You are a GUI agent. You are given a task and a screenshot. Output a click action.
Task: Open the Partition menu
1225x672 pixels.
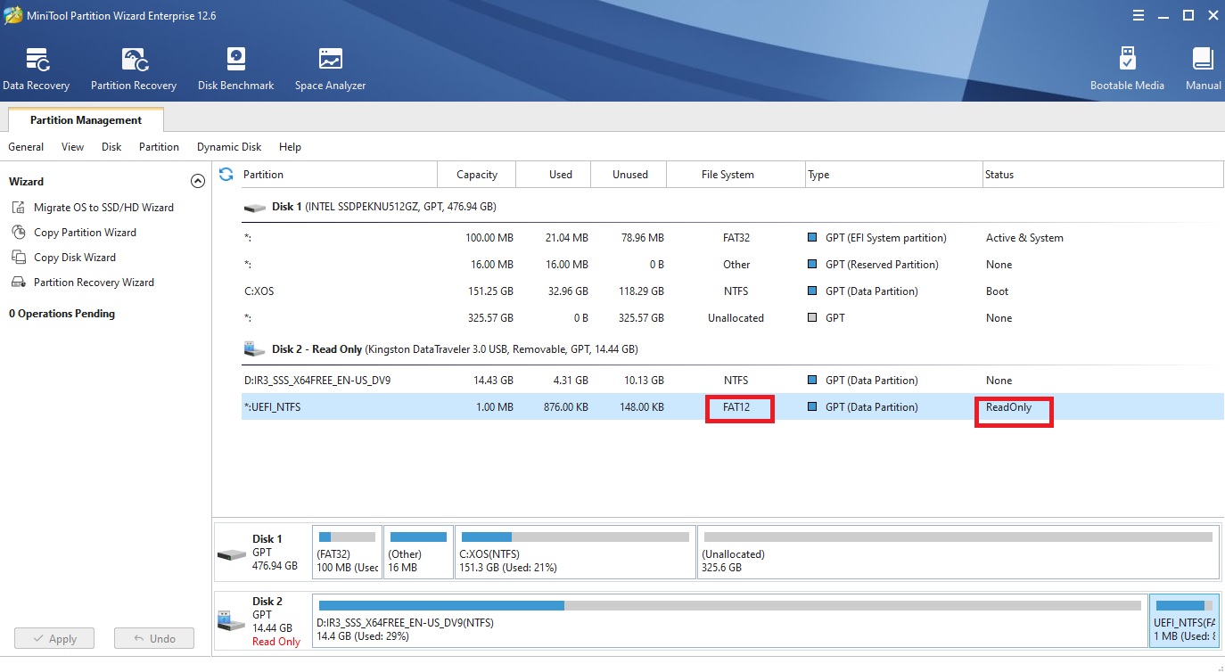[159, 147]
